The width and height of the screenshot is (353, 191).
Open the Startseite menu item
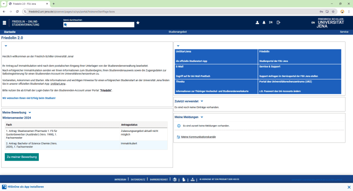pyautogui.click(x=10, y=32)
